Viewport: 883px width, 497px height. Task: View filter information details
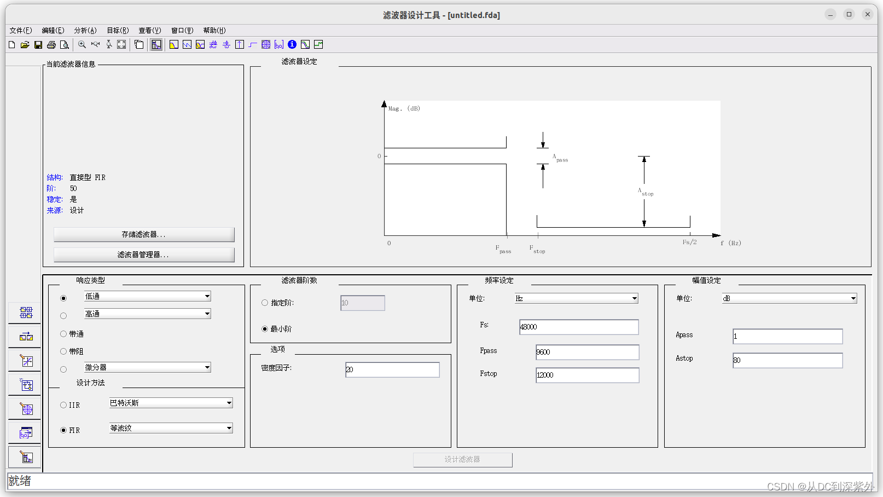pos(292,44)
